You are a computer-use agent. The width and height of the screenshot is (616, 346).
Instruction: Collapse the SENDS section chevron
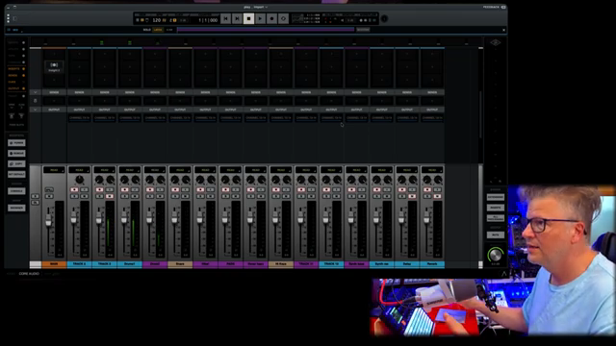pyautogui.click(x=35, y=92)
